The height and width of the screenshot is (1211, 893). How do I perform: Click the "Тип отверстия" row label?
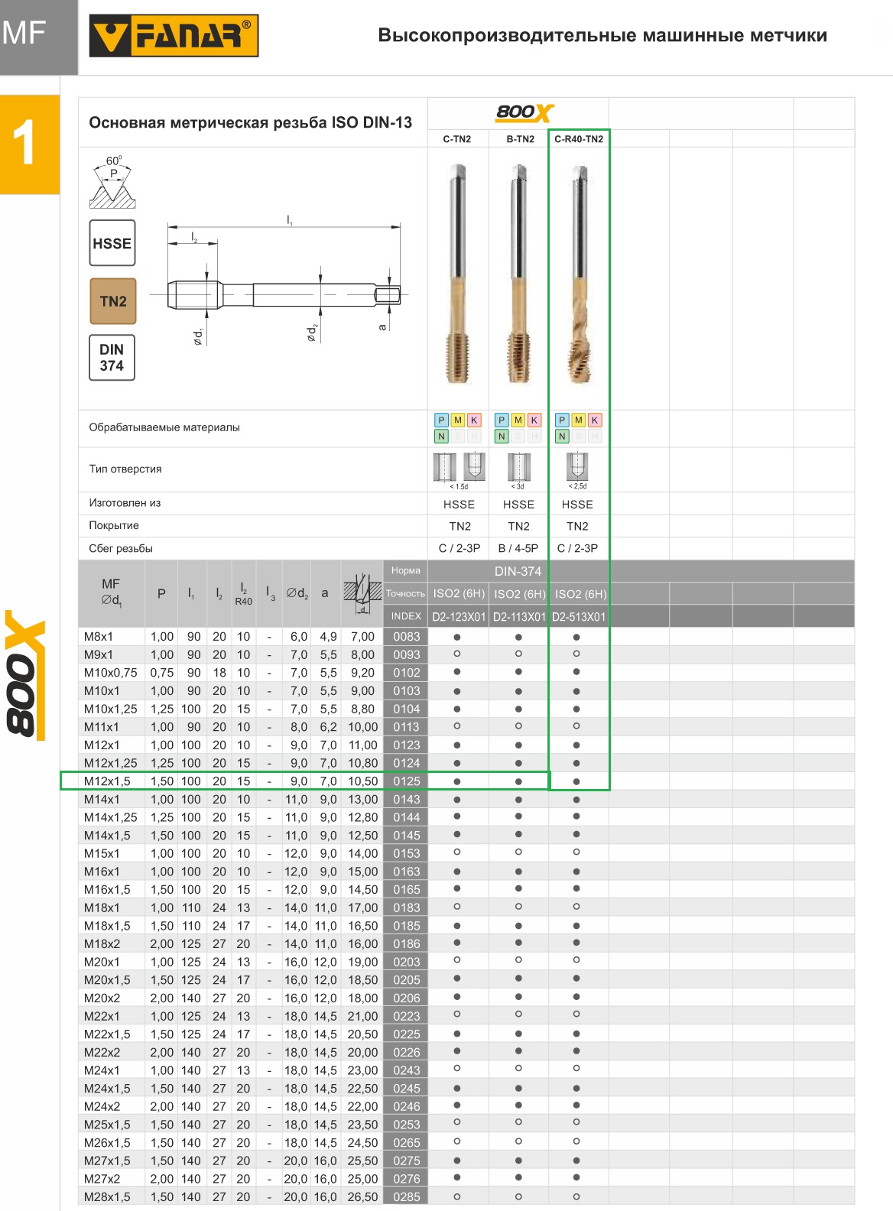click(125, 469)
